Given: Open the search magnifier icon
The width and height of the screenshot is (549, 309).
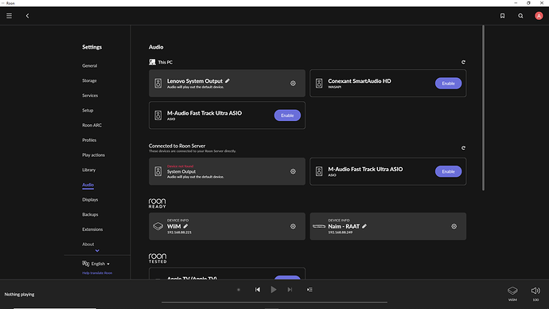Looking at the screenshot, I should [520, 16].
